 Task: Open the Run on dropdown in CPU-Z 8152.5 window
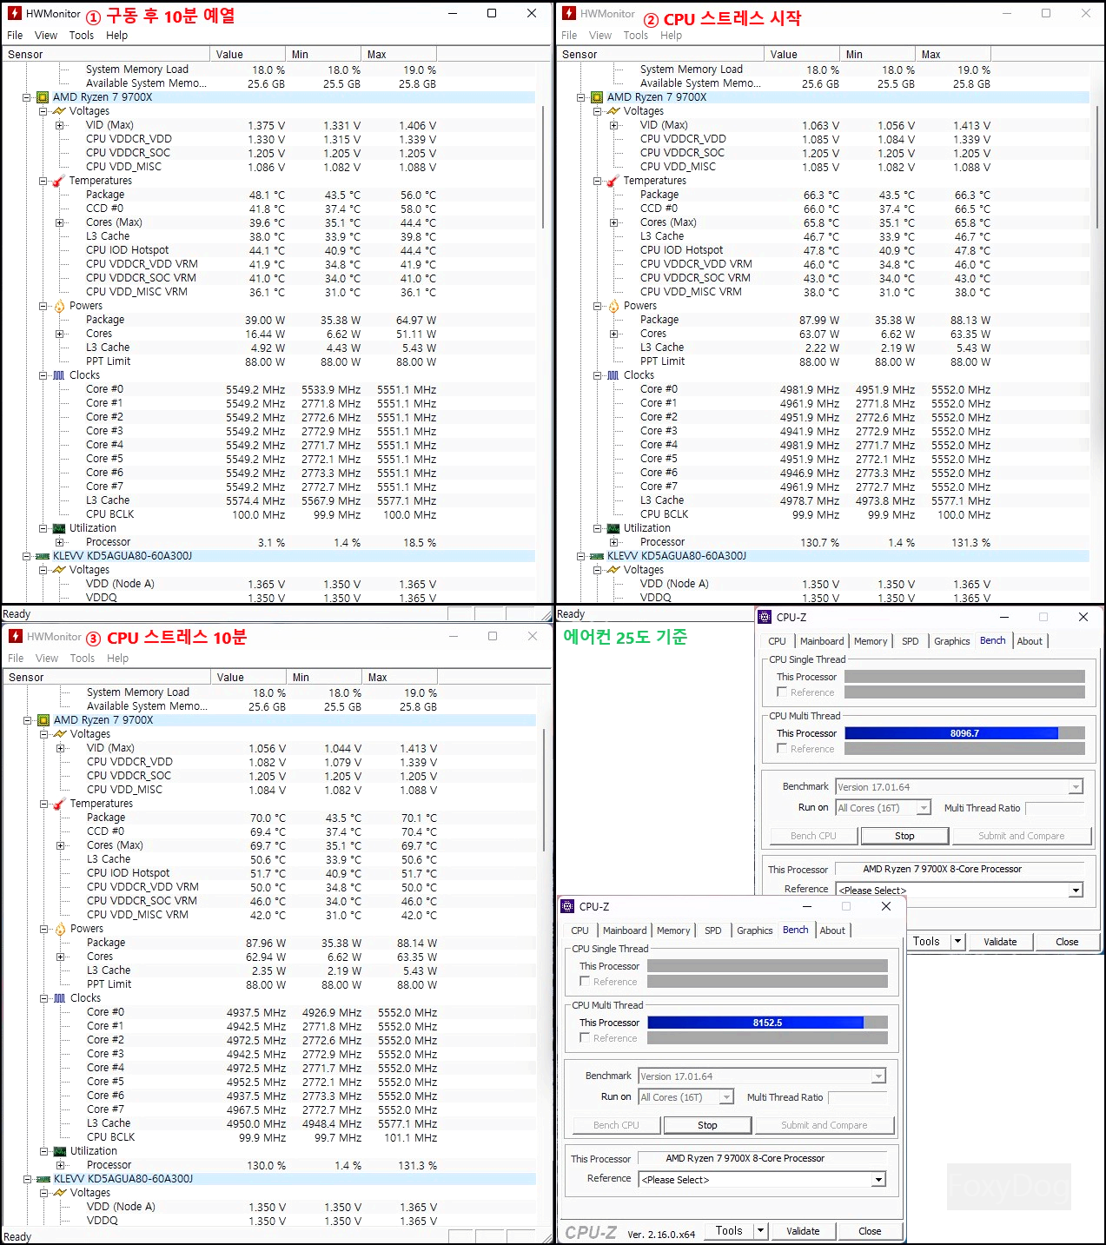tap(727, 1097)
